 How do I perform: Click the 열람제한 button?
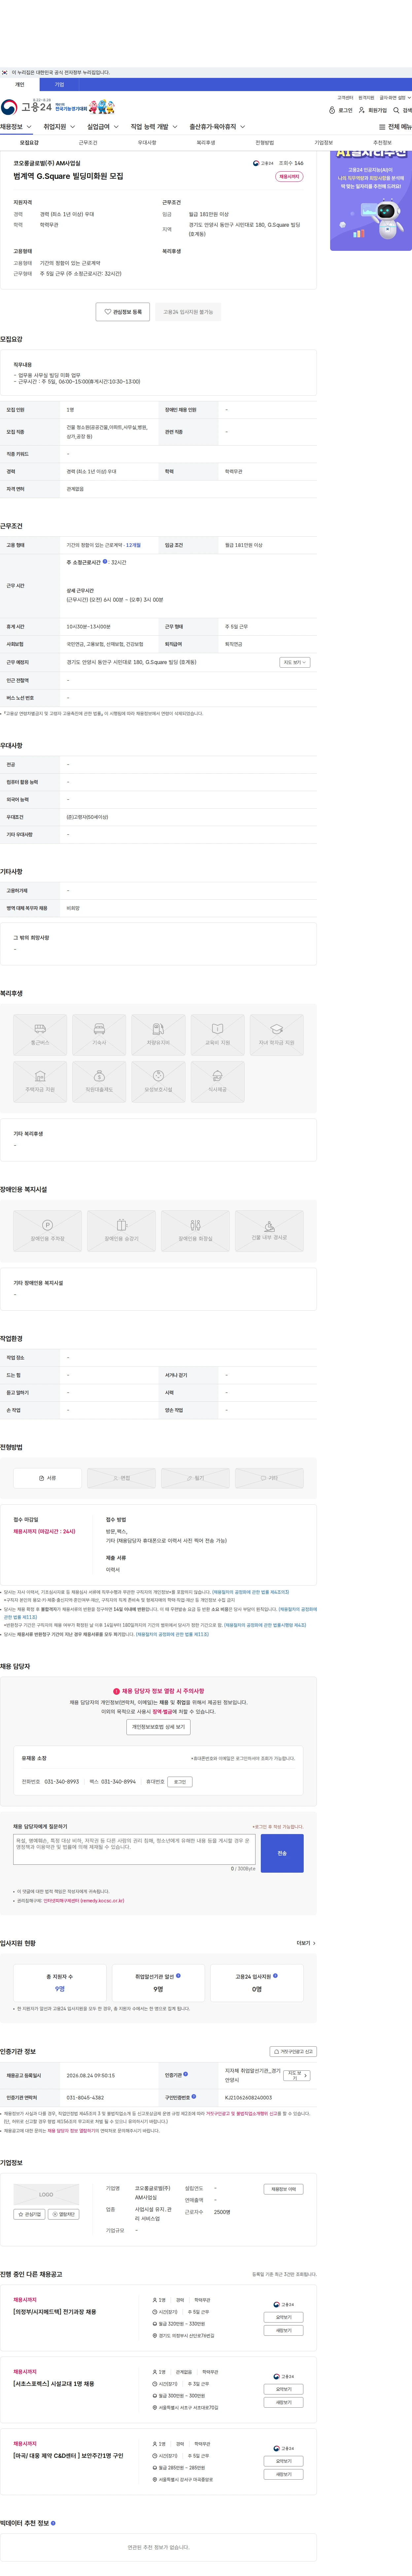click(64, 2214)
